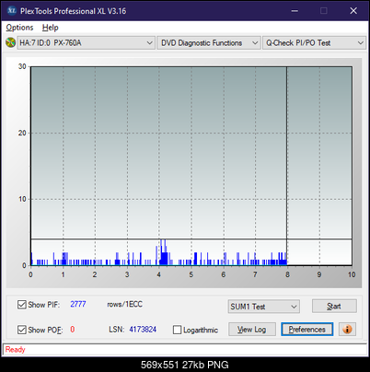
Task: Click the PIF peak near 4 GB in graph
Action: click(x=163, y=252)
